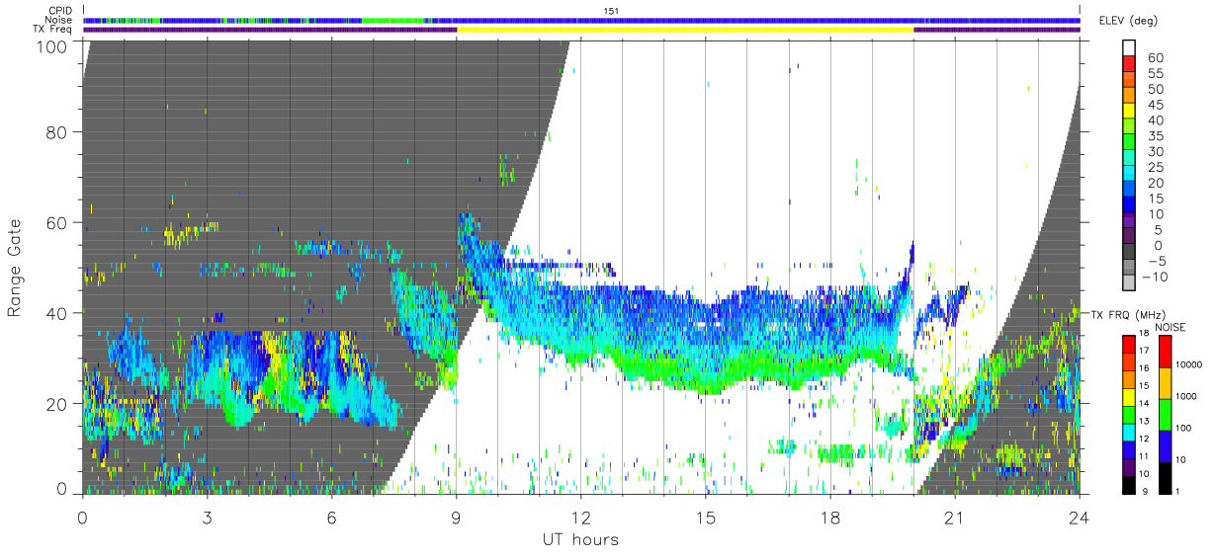Click the 3 tick label on UT hours axis

coord(207,517)
